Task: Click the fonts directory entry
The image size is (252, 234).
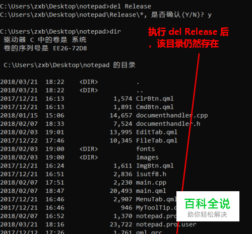Action: pyautogui.click(x=145, y=149)
